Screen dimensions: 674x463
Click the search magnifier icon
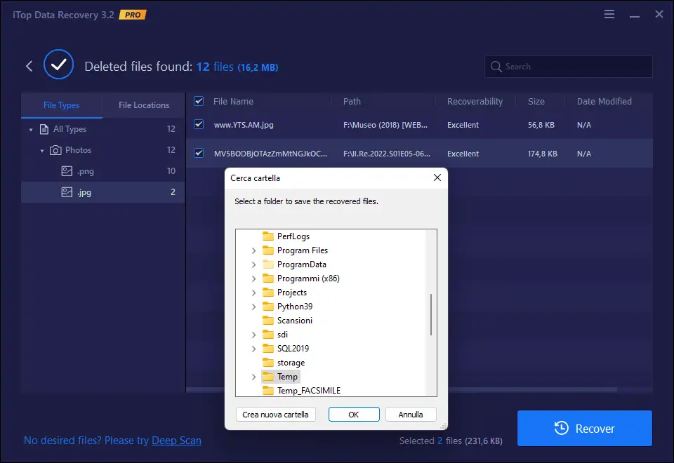496,66
